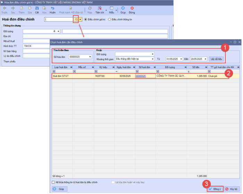243x194 pixels.
Task: Select the Điều chỉnh giá trị radio button
Action: pos(86,20)
